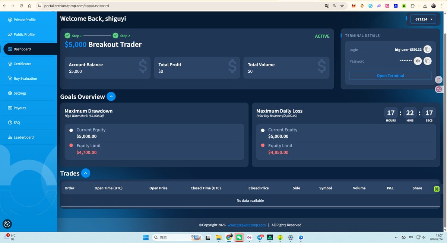The height and width of the screenshot is (243, 447).
Task: Open Telegram from the taskbar
Action: coord(260,237)
